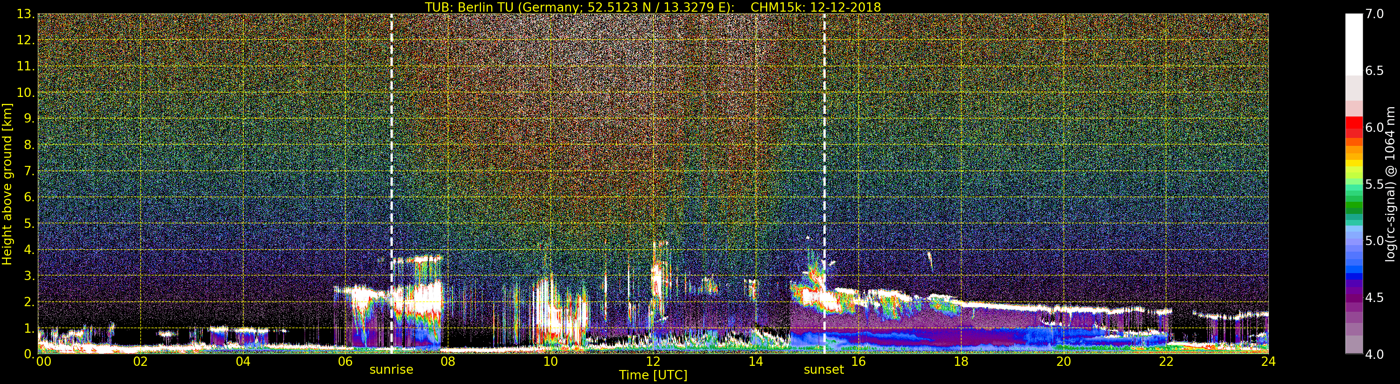Click the time axis tick label '02'
This screenshot has height=384, width=1400.
tap(140, 361)
